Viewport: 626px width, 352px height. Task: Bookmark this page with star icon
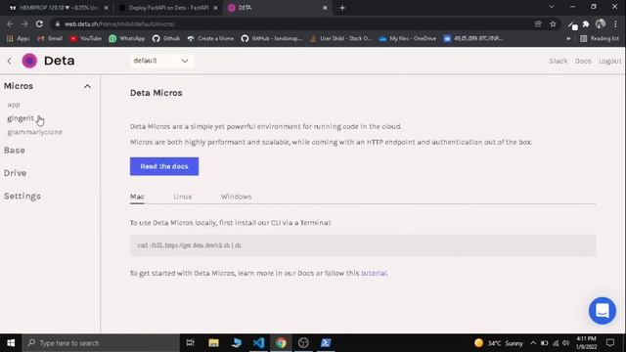click(553, 23)
